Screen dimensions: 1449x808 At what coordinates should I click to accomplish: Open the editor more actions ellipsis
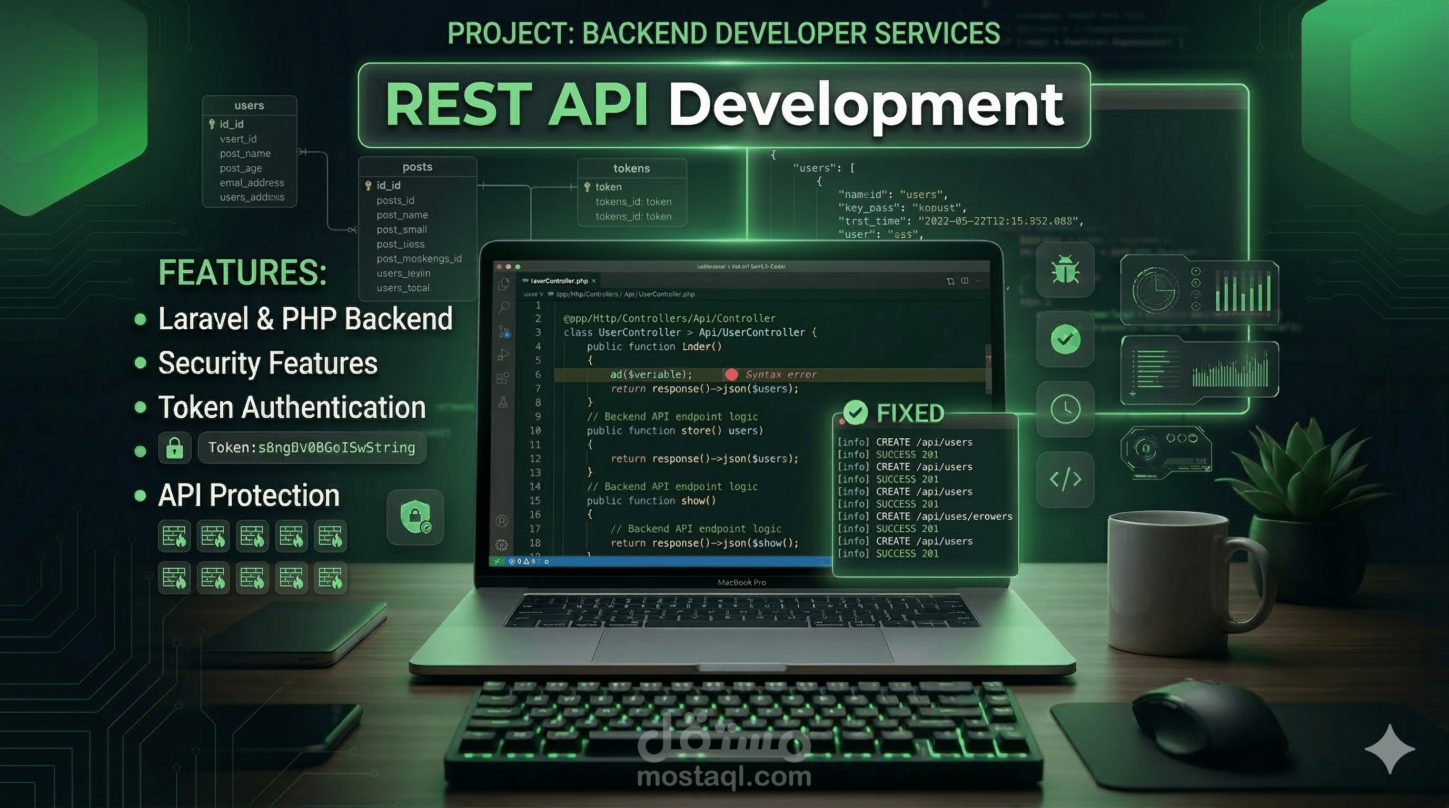[x=979, y=281]
